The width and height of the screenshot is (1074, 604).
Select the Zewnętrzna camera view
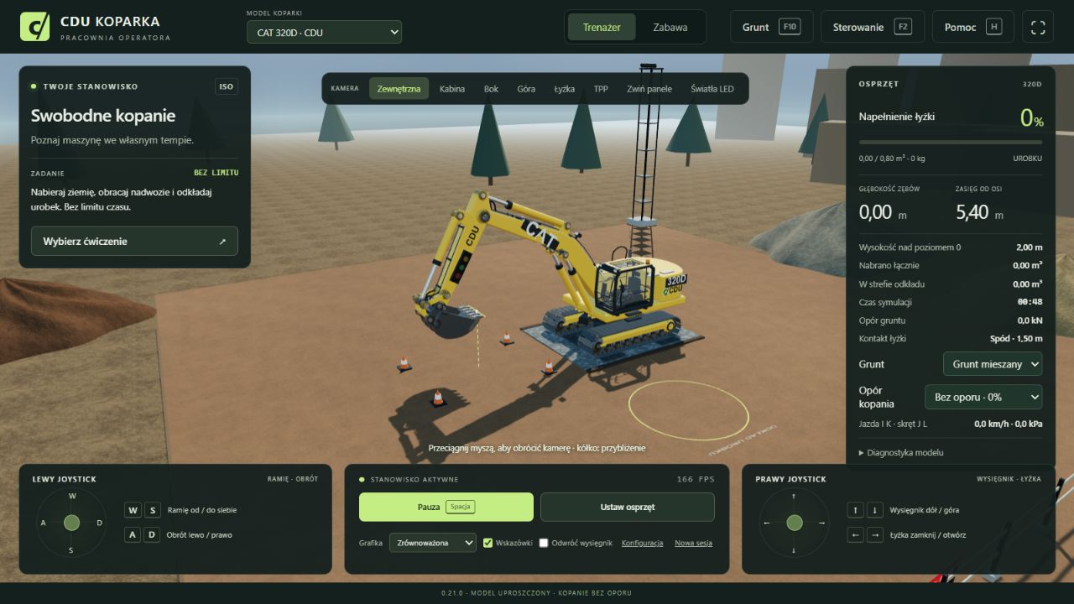click(399, 89)
